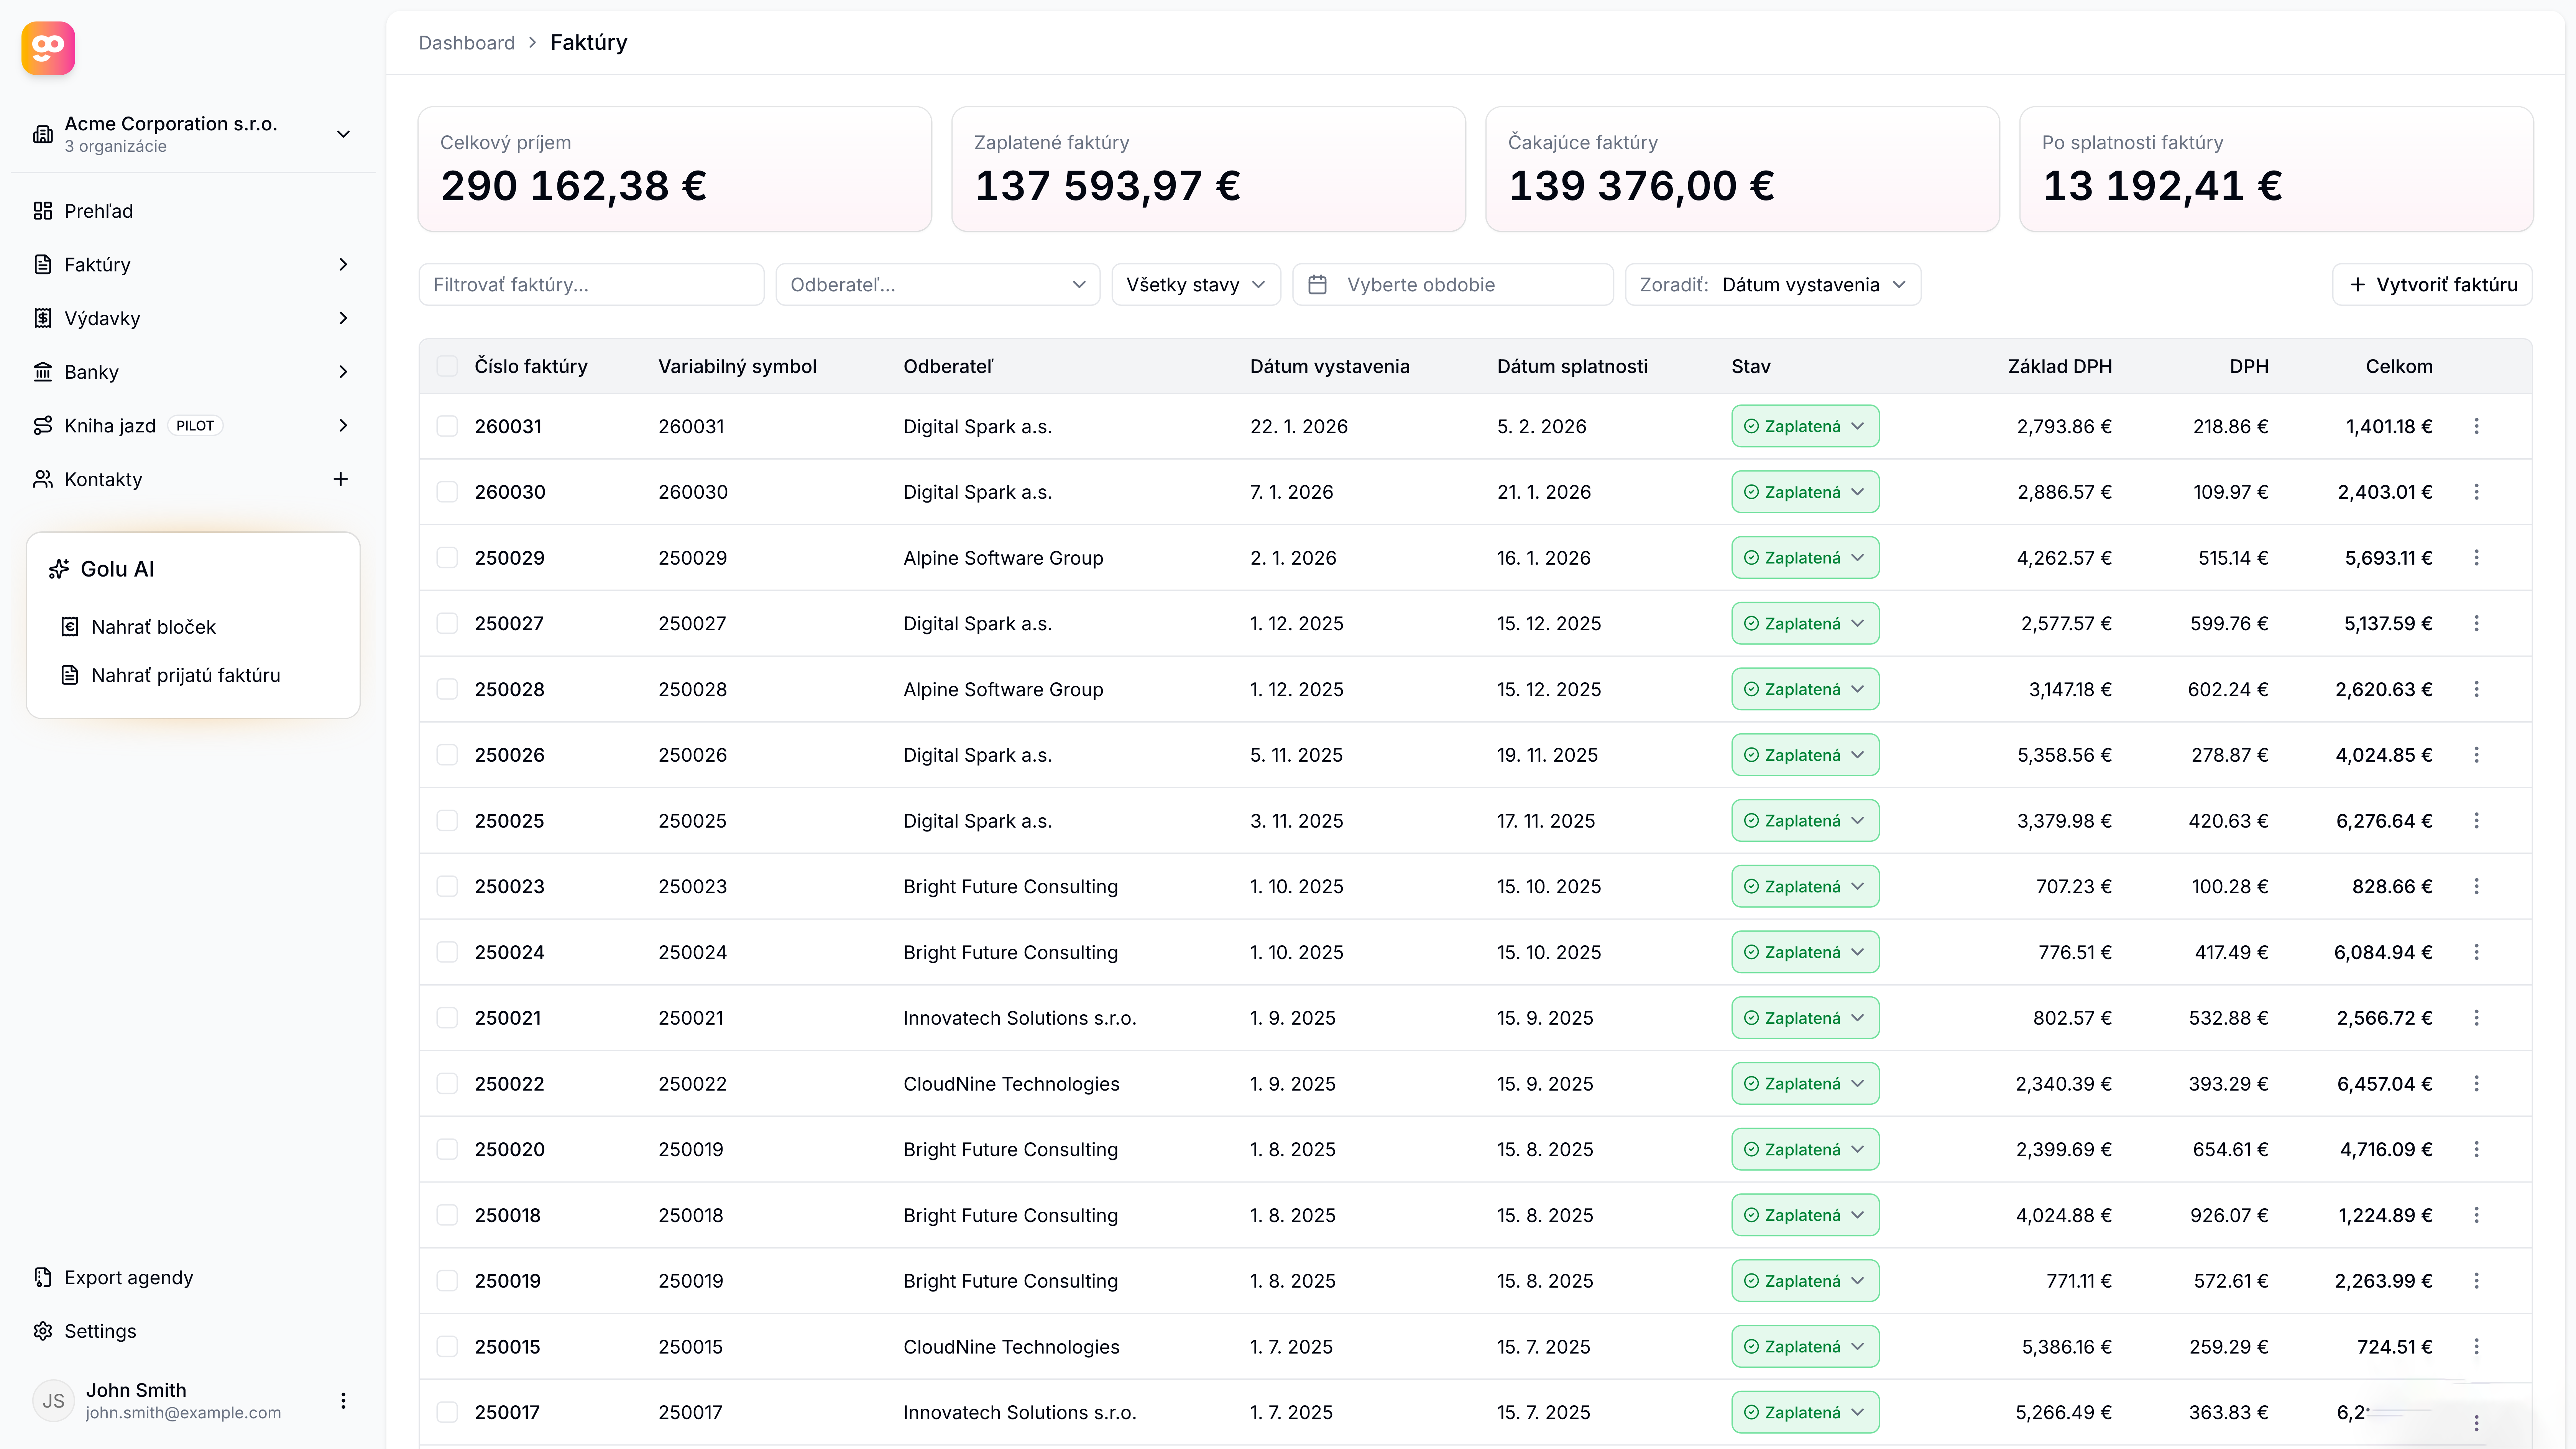Click the Celkový príjem summary card

(675, 169)
